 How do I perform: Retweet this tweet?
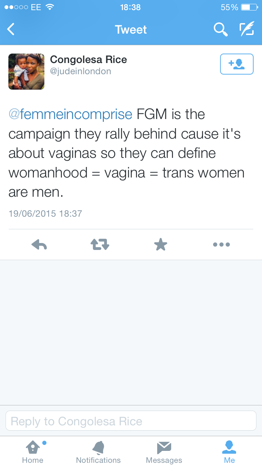[100, 244]
